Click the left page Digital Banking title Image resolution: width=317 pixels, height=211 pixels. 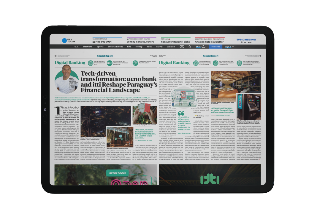tap(70, 63)
